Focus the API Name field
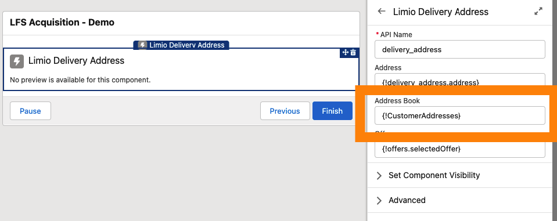 pyautogui.click(x=459, y=49)
